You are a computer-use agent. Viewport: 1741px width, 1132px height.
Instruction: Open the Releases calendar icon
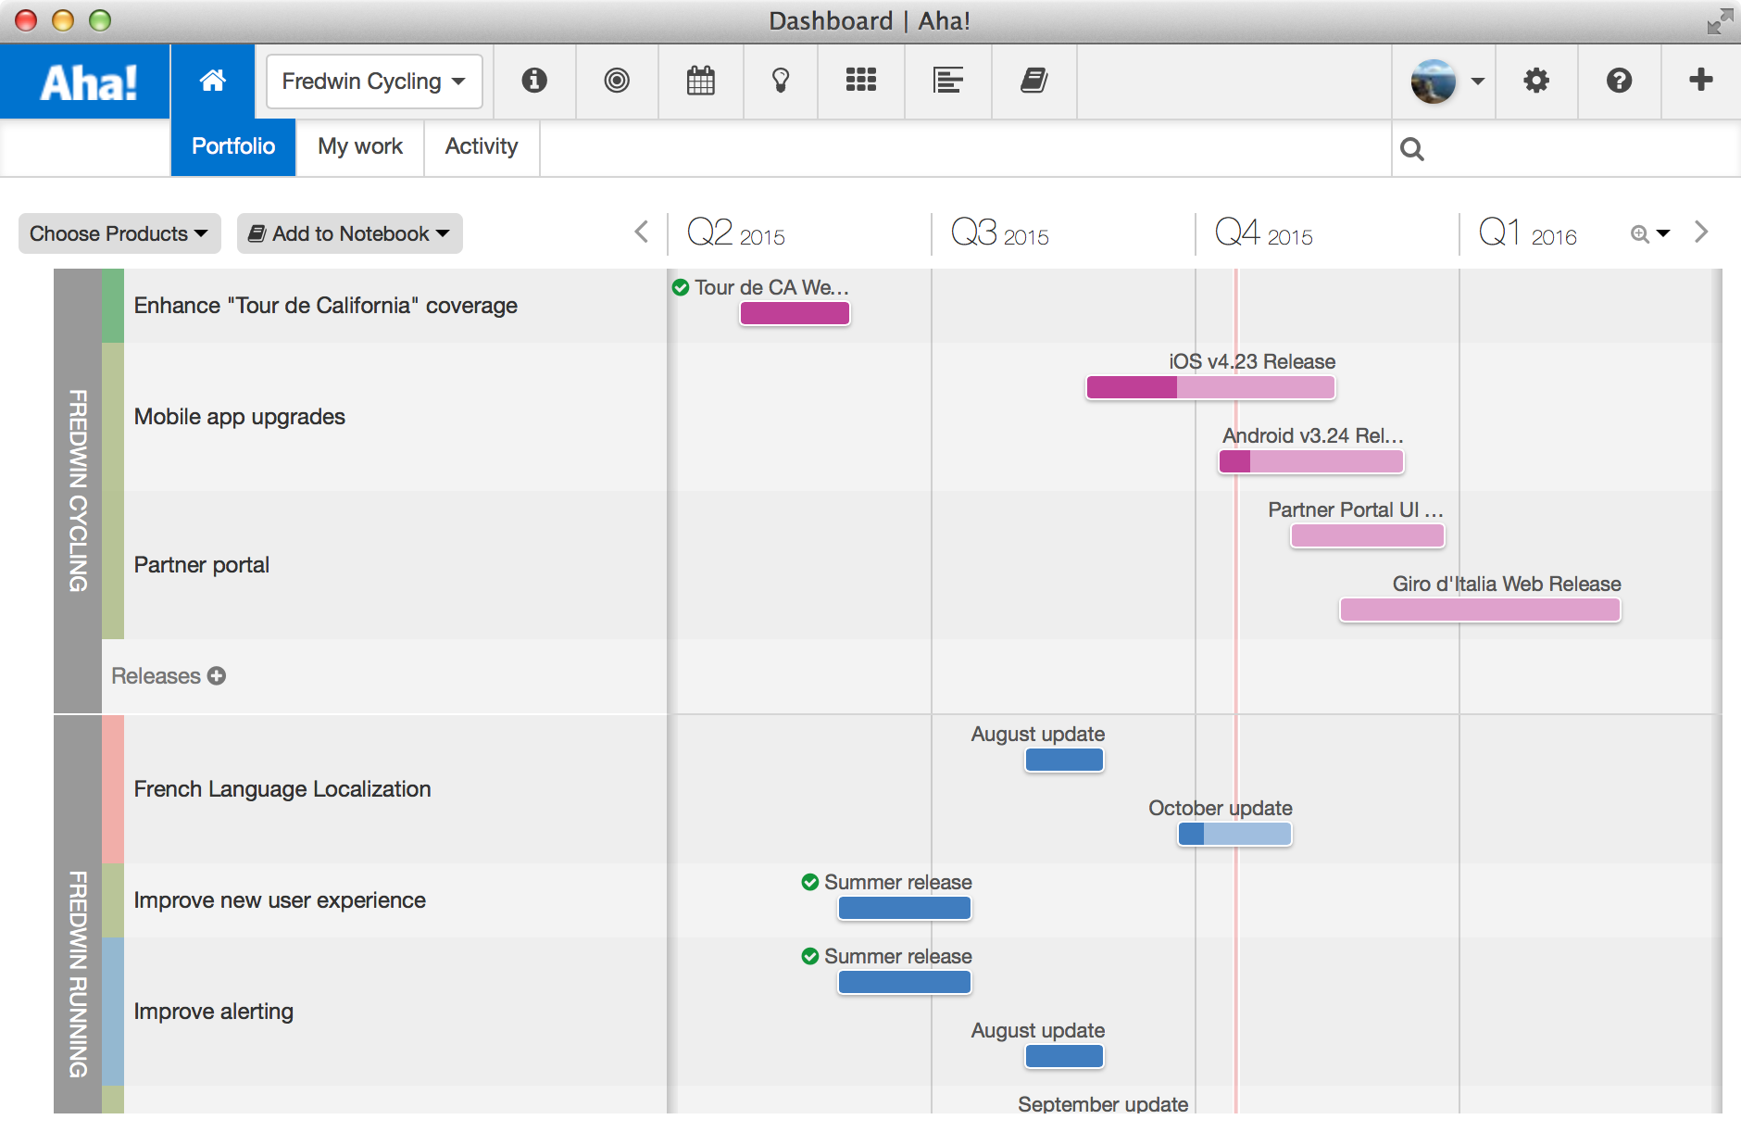click(701, 81)
